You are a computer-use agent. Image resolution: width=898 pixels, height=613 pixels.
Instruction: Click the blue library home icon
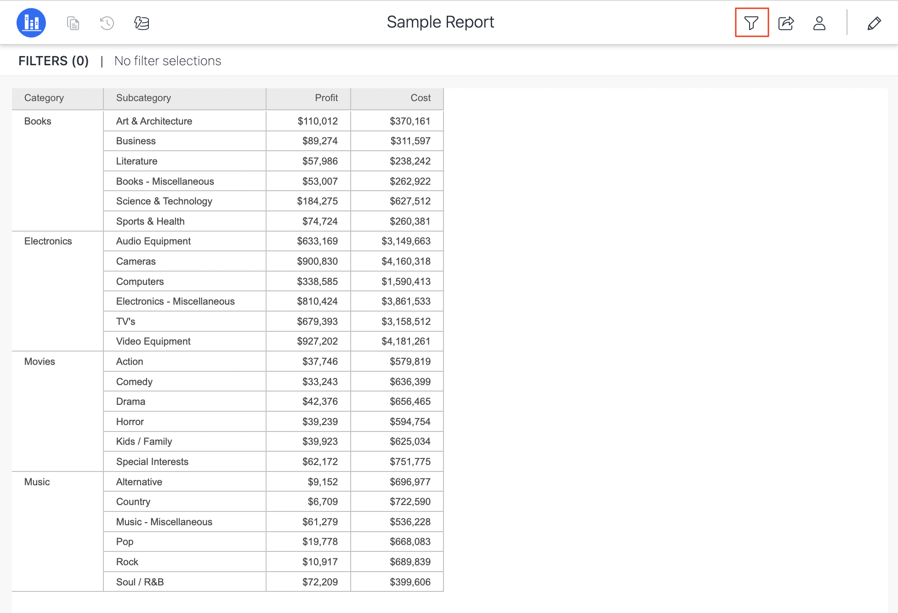[x=31, y=23]
